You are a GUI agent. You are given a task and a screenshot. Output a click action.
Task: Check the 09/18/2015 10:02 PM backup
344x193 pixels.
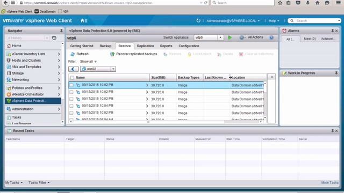click(71, 92)
